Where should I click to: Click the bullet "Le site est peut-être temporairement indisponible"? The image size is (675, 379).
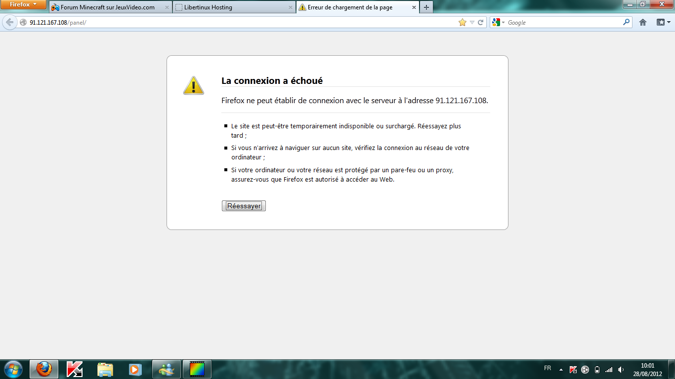point(346,131)
